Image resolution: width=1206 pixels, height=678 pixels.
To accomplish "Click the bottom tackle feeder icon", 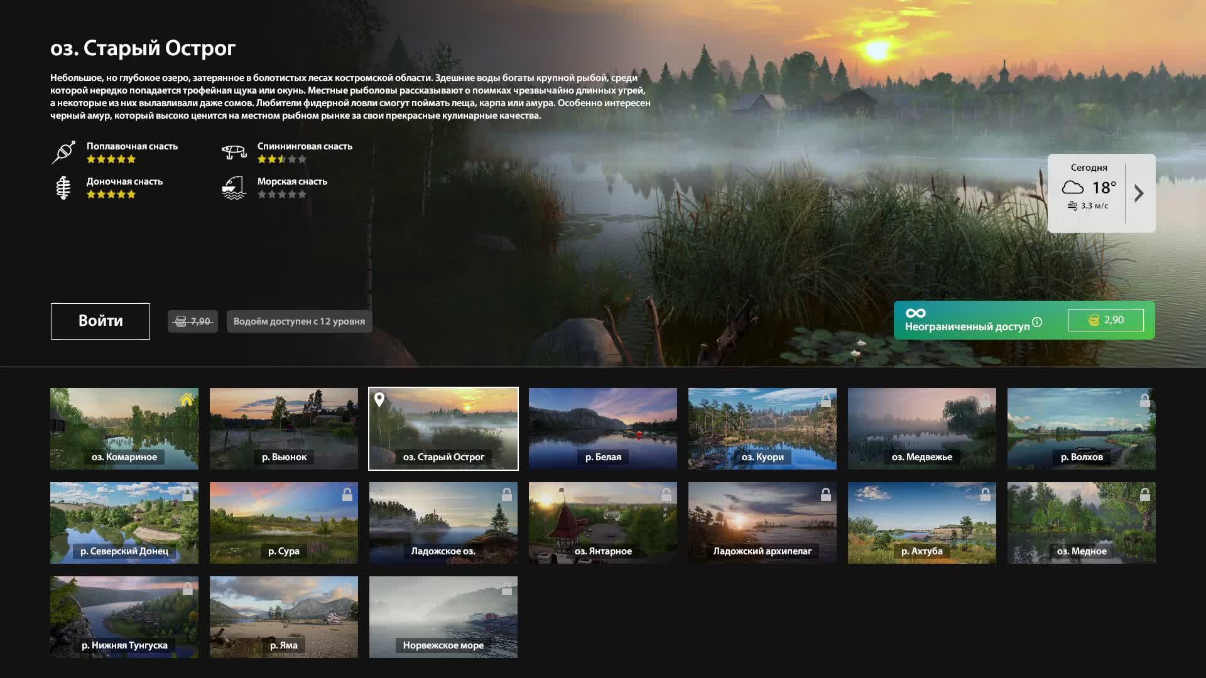I will point(63,188).
